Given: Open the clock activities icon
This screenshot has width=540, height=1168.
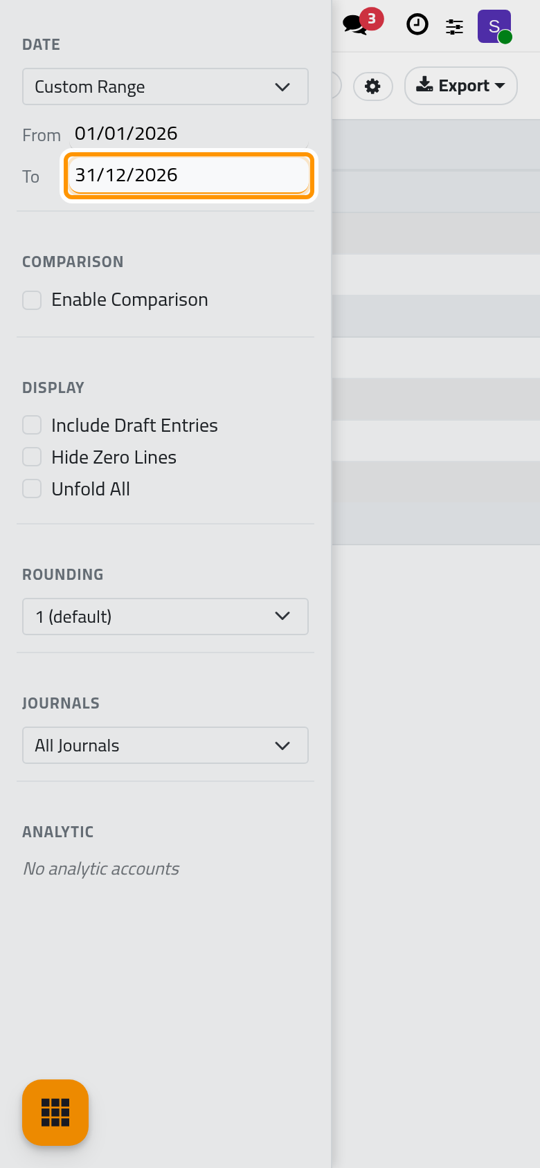Looking at the screenshot, I should click(x=417, y=25).
